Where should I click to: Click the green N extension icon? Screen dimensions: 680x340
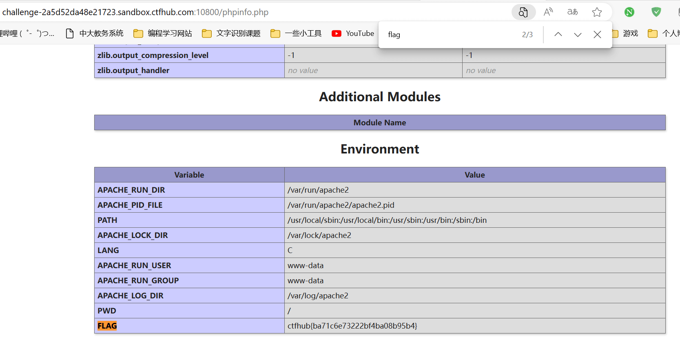coord(629,12)
